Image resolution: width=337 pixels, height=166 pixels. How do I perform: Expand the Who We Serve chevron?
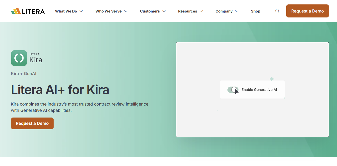coord(126,11)
